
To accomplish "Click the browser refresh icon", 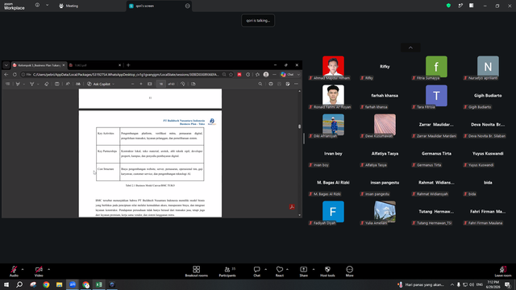I will (15, 75).
